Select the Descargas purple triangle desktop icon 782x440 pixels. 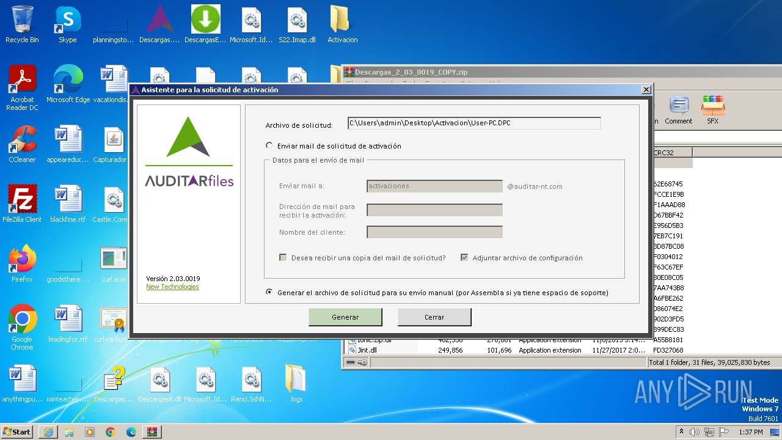[159, 24]
